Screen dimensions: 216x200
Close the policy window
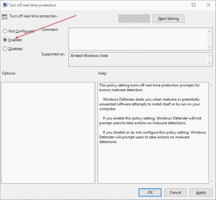pos(208,5)
